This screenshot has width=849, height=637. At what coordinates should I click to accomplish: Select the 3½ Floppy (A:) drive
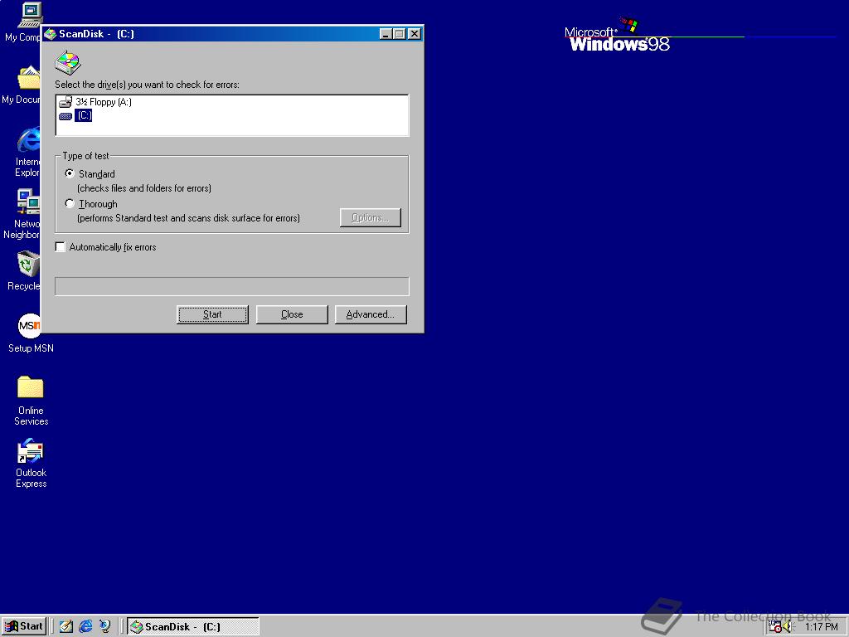[95, 102]
